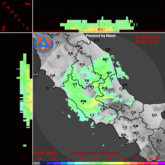Pick the magenta 65 dBZ color swatch
165x165 pixels.
161,163
